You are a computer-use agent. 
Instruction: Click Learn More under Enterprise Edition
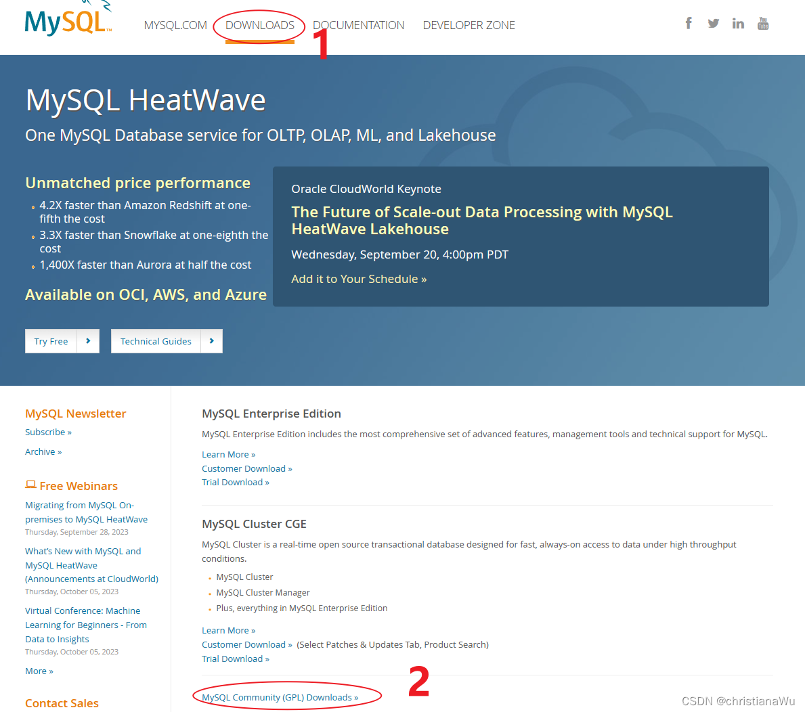[228, 454]
